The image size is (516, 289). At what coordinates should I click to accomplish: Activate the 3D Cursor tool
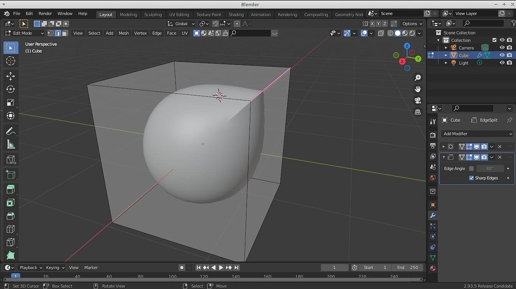(10, 61)
